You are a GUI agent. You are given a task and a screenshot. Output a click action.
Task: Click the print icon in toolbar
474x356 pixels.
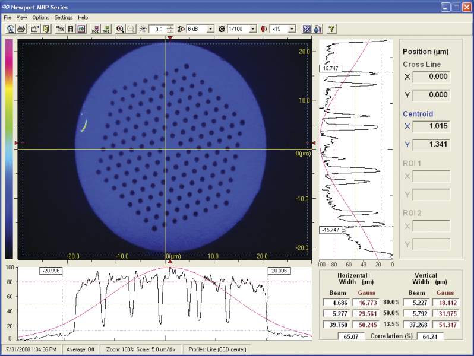pos(21,28)
